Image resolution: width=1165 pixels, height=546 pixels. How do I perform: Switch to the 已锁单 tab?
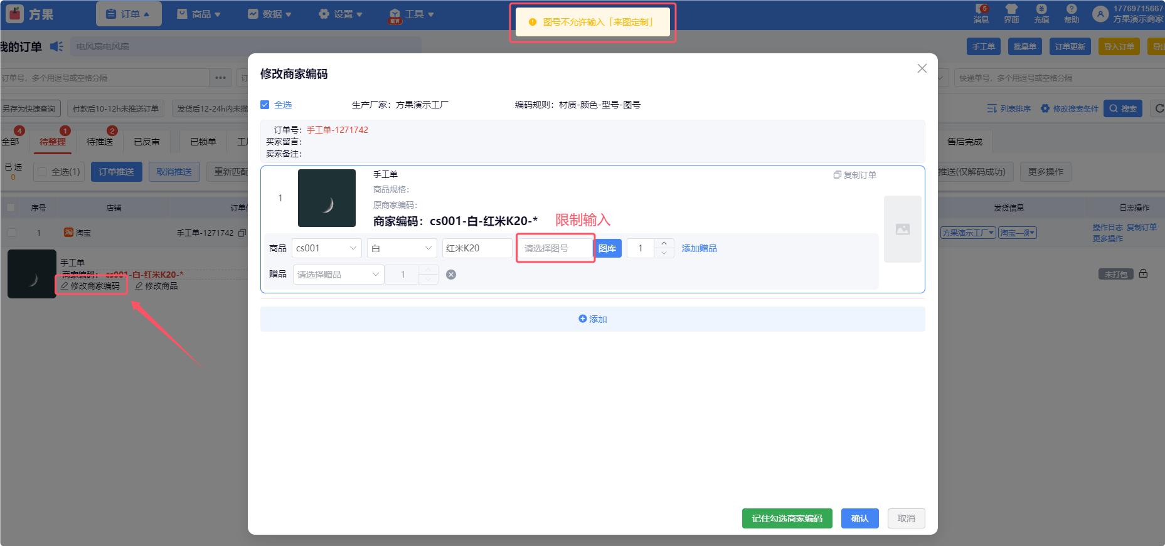pyautogui.click(x=203, y=142)
